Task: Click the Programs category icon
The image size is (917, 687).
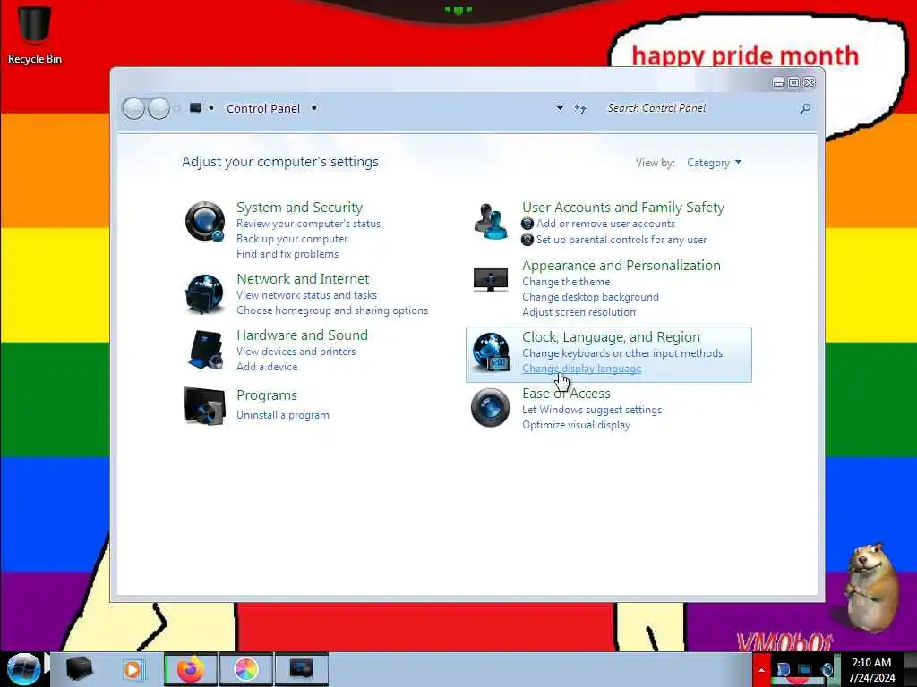Action: pos(204,405)
